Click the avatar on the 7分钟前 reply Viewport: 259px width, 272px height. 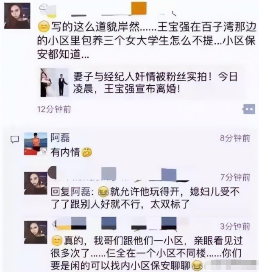36,183
